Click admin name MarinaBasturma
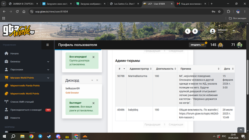Viewport: 249px width, 140px height. coord(138,76)
